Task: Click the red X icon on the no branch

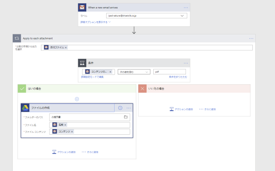Action: [142, 89]
